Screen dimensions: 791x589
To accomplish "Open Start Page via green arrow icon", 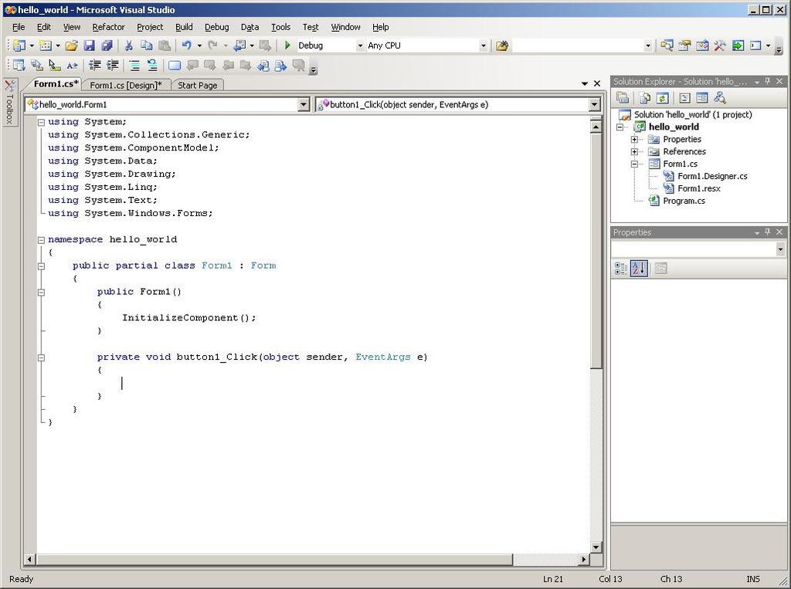I will tap(738, 46).
